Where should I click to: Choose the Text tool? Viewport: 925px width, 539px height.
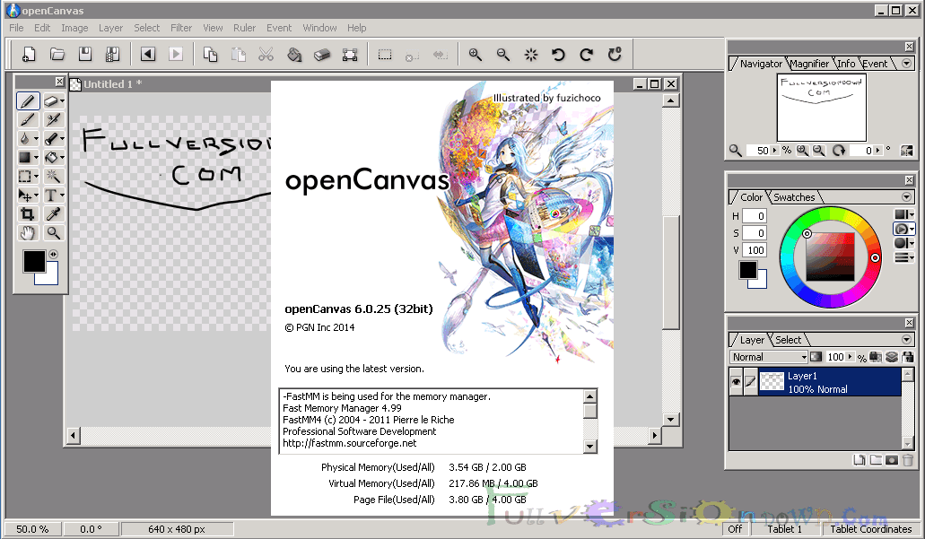coord(50,195)
